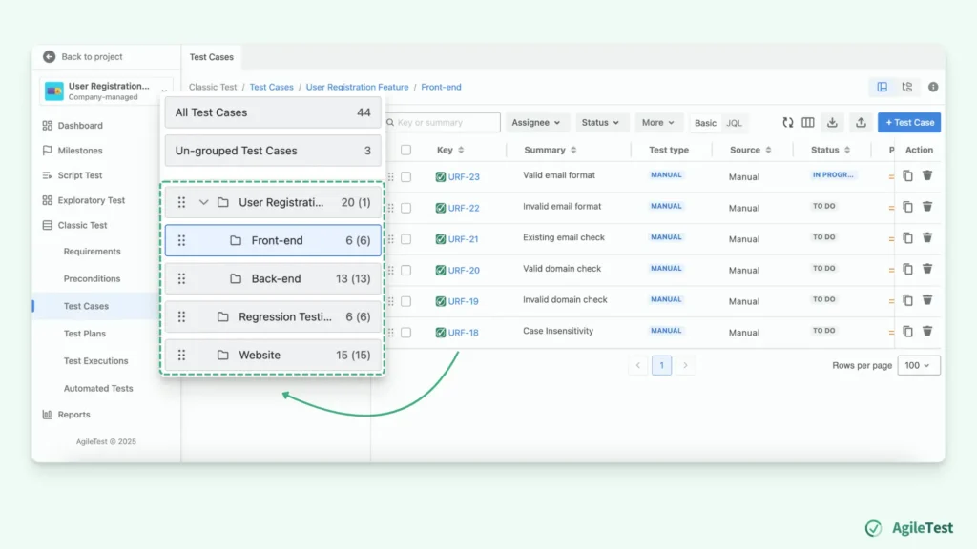Open the Assignee filter dropdown
This screenshot has width=977, height=549.
pos(536,123)
